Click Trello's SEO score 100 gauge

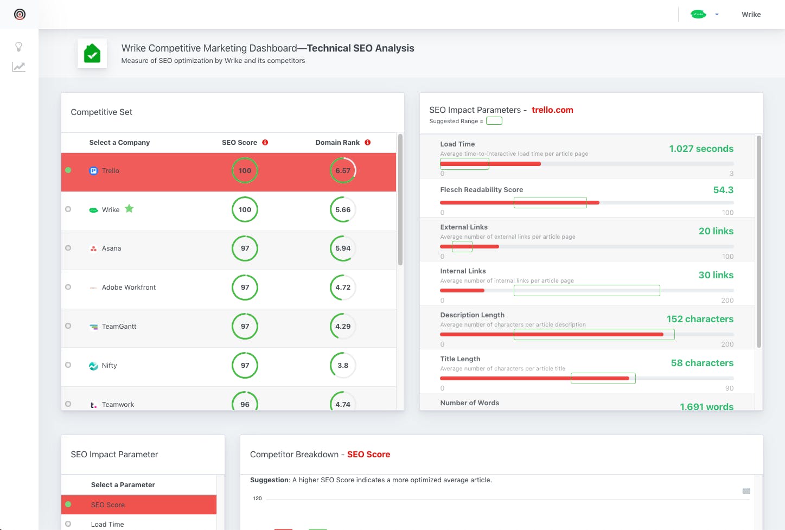245,170
